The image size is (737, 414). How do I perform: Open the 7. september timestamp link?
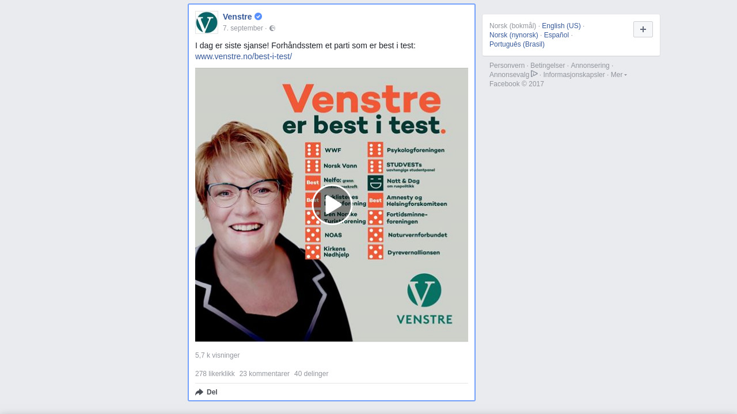(x=243, y=28)
